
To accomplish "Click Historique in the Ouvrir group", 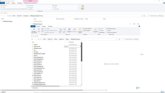I will point(102,33).
